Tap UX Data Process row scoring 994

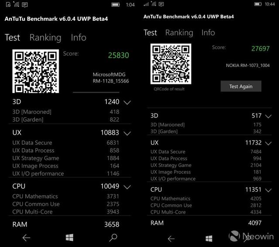click(x=206, y=158)
